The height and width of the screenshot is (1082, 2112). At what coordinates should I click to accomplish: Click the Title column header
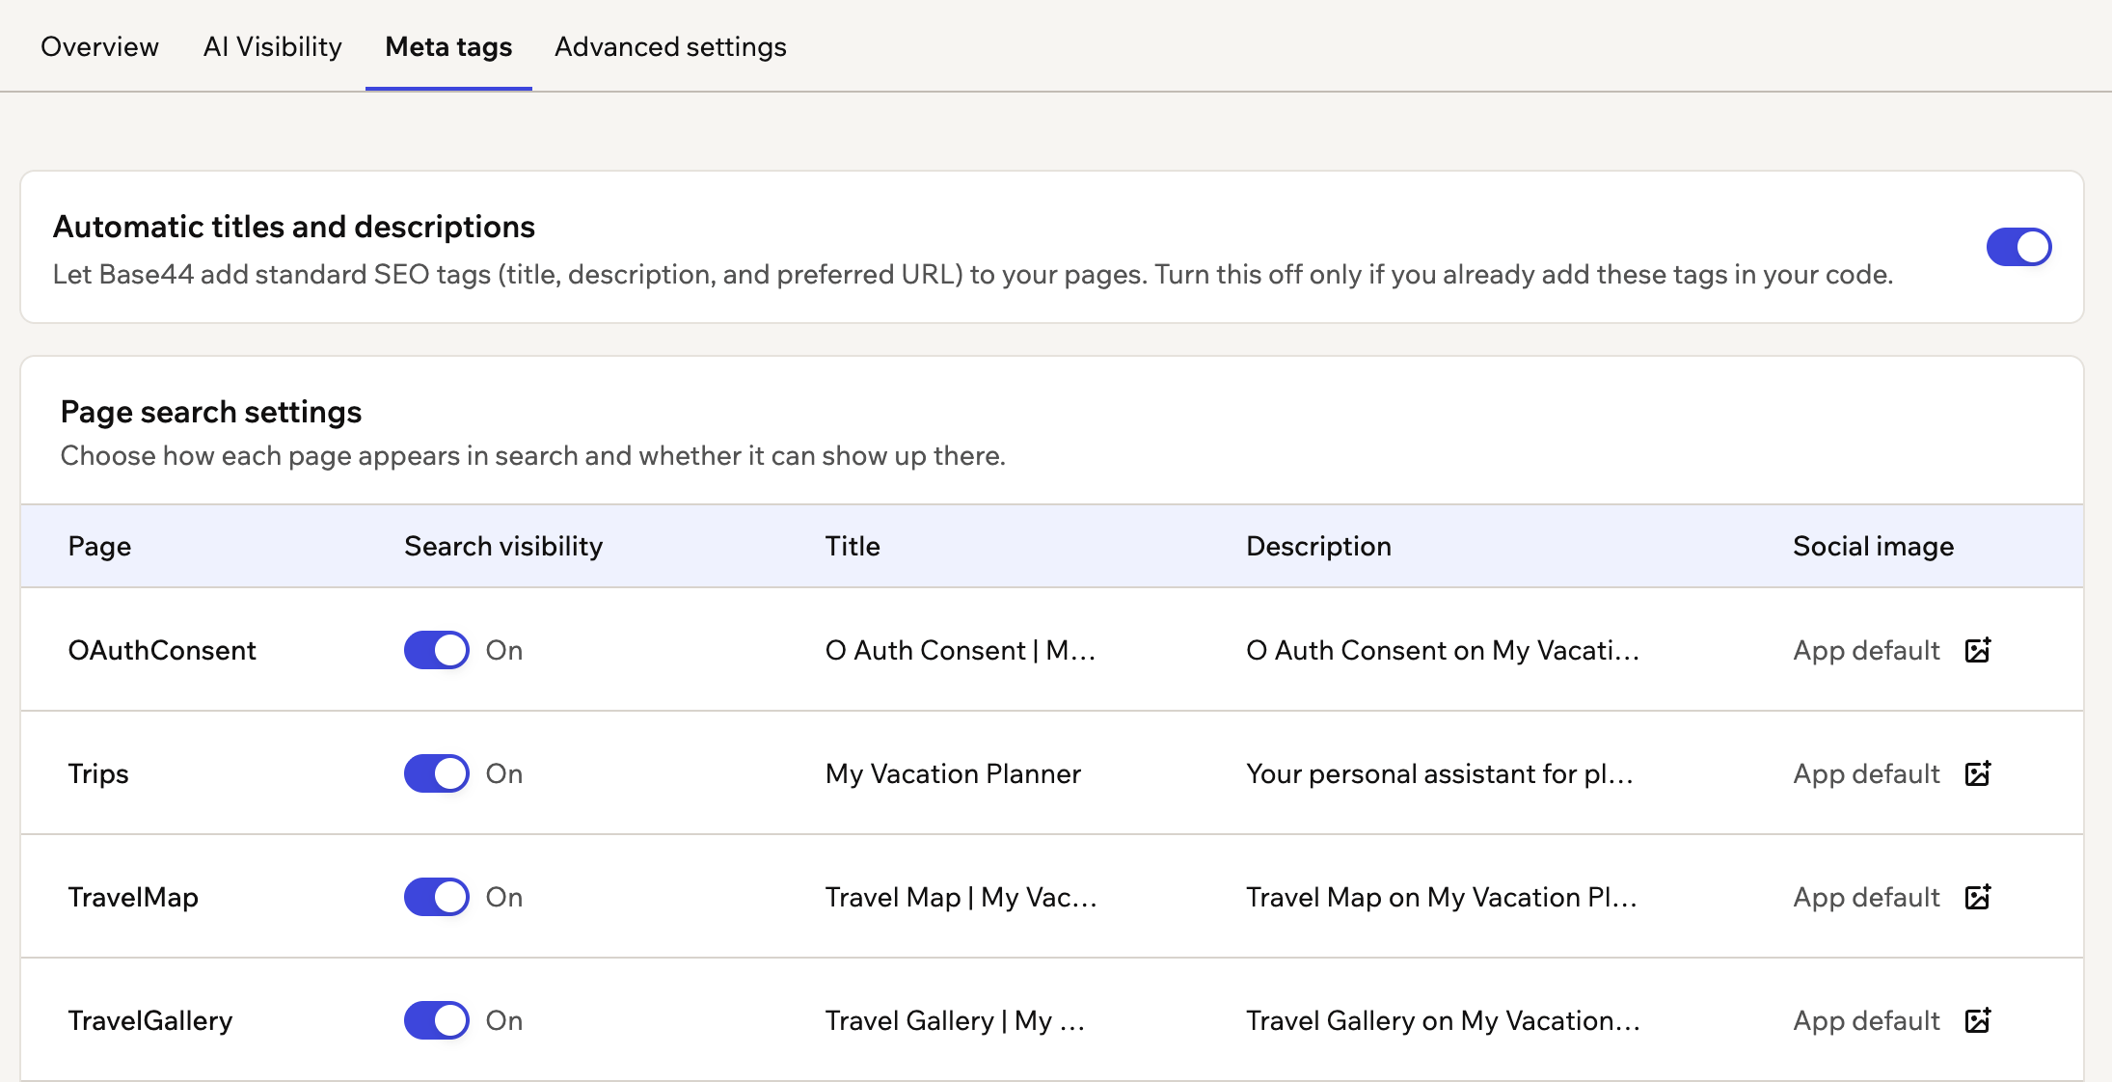pyautogui.click(x=853, y=546)
